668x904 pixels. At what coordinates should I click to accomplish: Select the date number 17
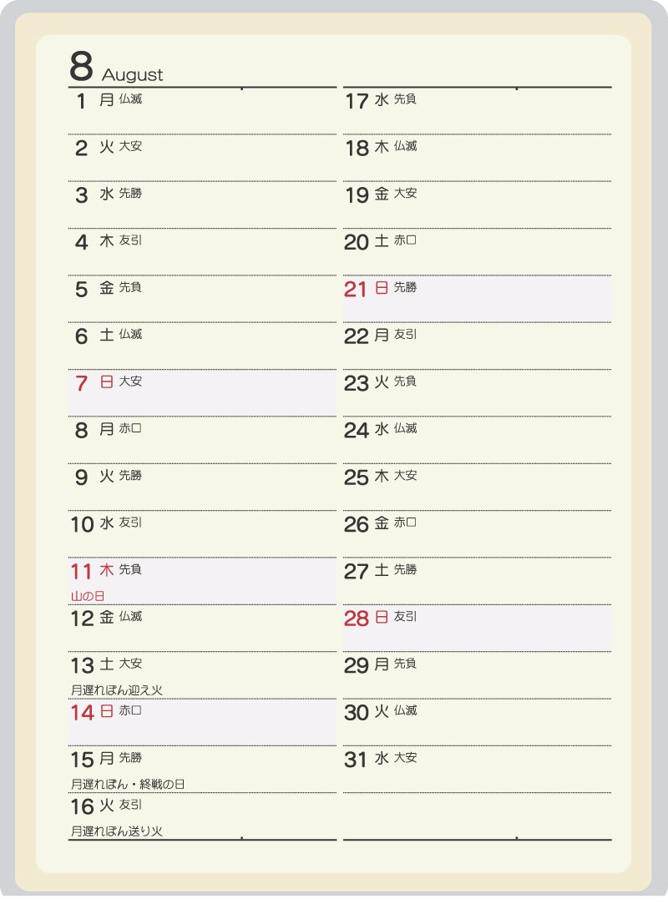click(x=357, y=102)
